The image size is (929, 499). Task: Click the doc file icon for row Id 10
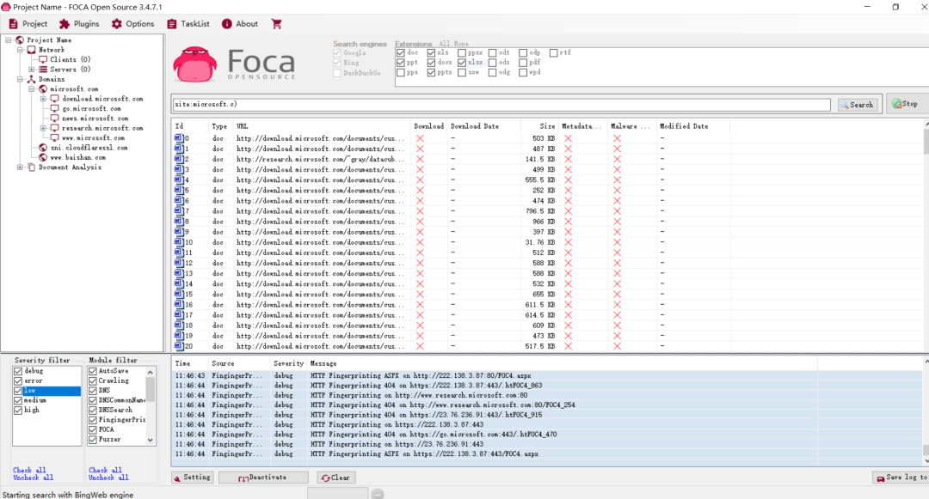coord(178,242)
